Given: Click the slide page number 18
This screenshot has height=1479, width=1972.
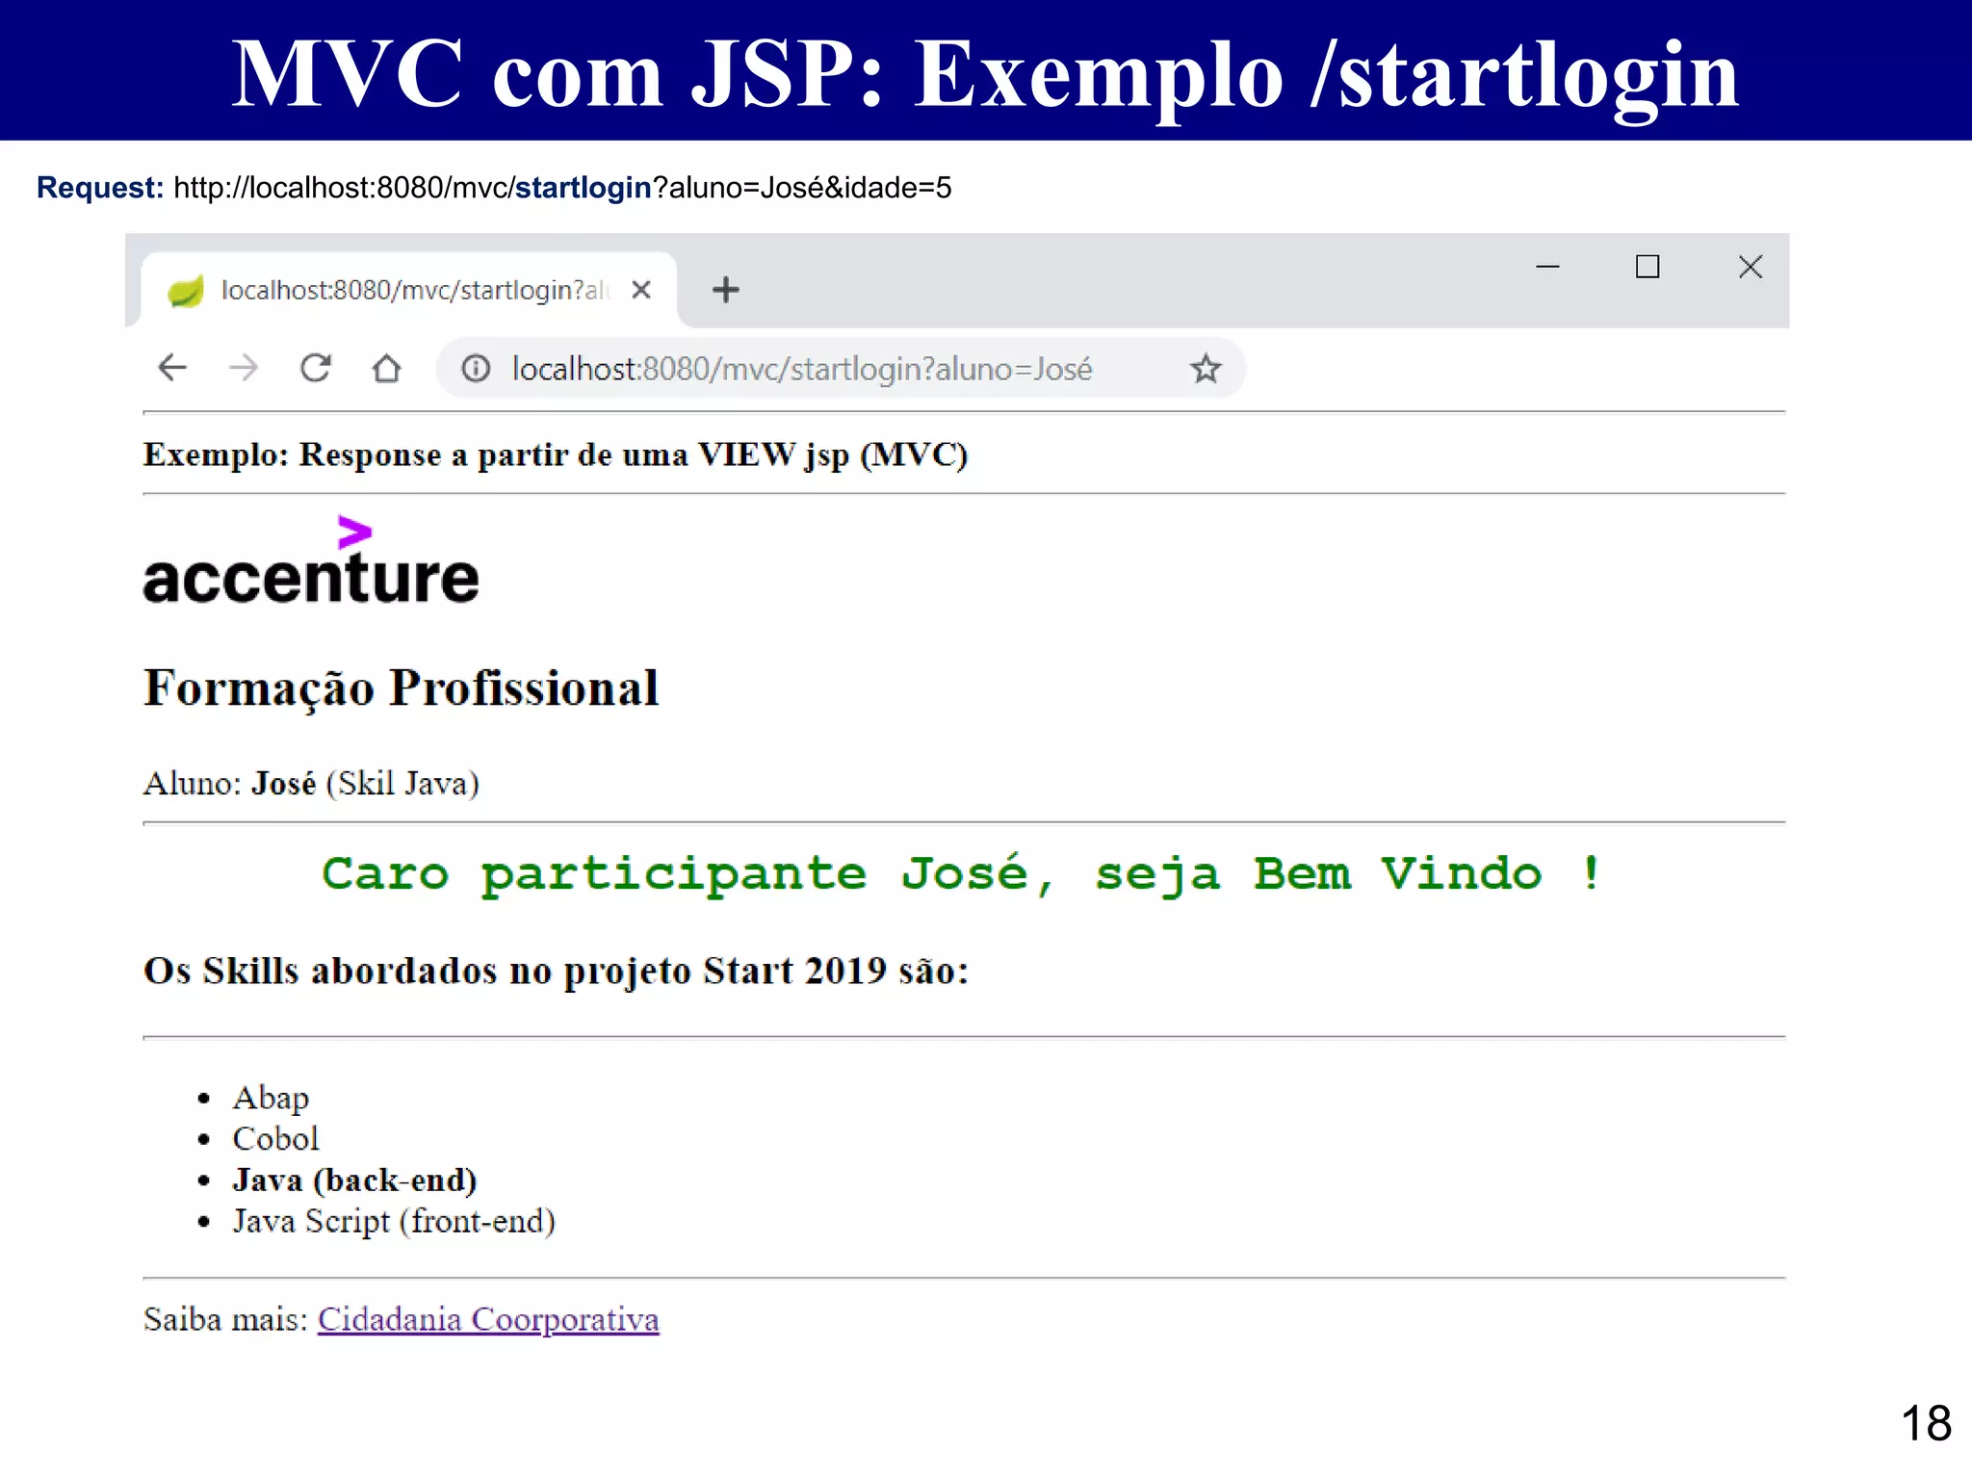Looking at the screenshot, I should coord(1926,1423).
